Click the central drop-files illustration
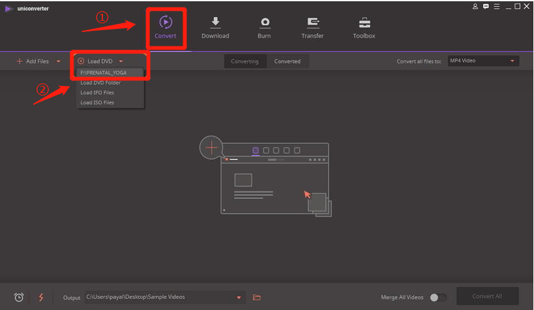The width and height of the screenshot is (534, 310). pos(265,176)
